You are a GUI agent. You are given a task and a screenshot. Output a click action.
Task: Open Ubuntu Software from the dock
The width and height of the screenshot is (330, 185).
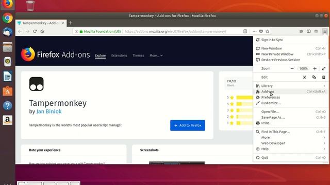click(8, 91)
